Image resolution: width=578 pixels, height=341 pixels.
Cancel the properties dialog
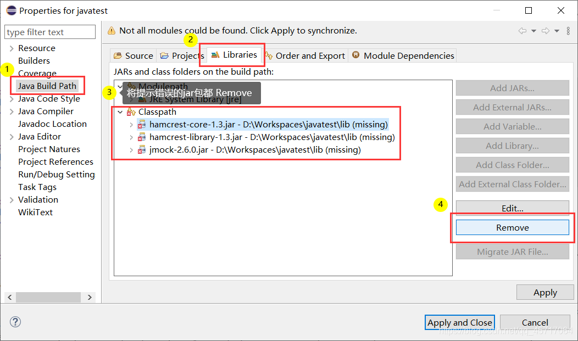pyautogui.click(x=535, y=322)
